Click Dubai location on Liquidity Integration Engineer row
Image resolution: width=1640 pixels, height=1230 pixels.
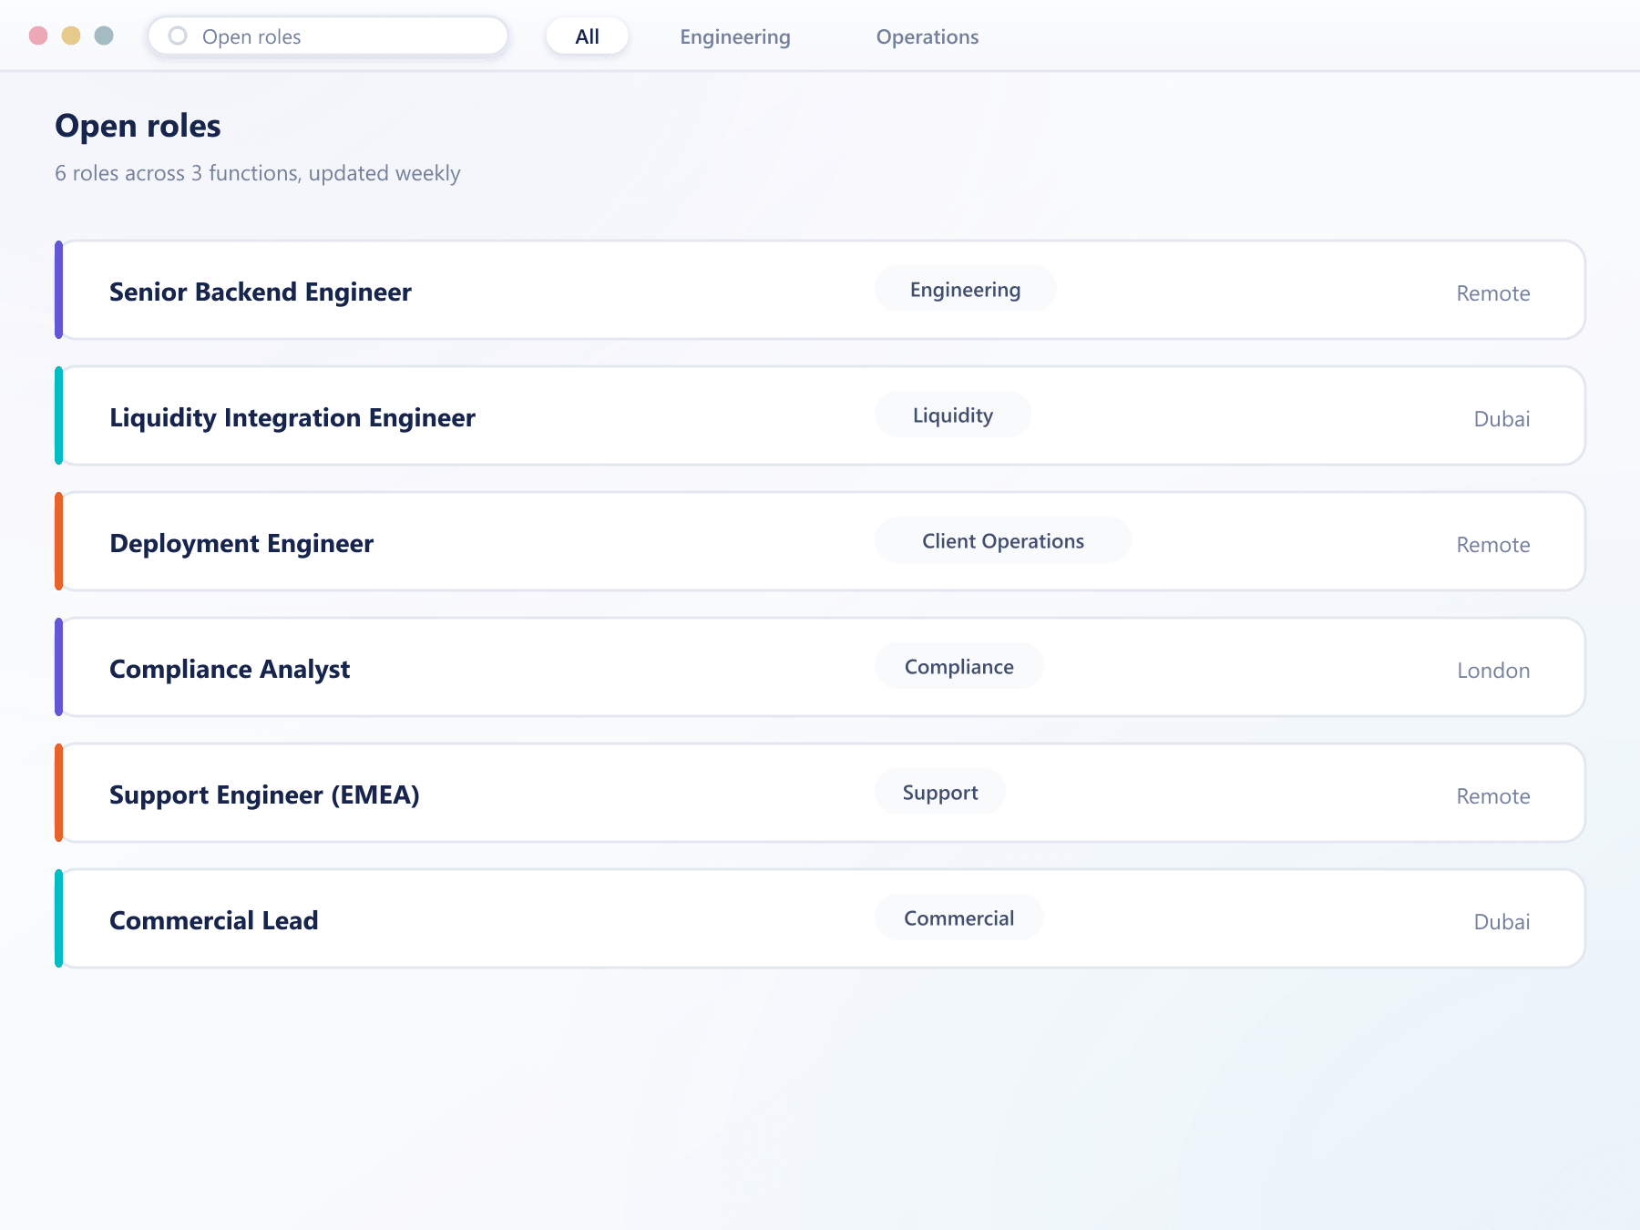click(1502, 419)
